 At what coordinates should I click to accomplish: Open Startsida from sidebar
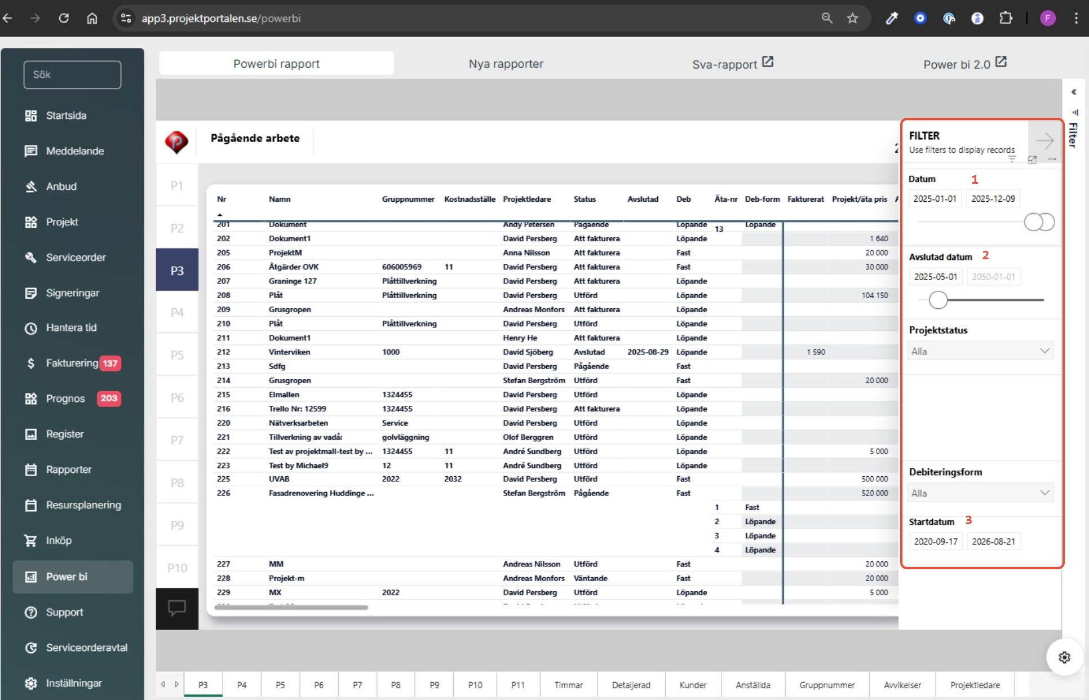click(66, 116)
